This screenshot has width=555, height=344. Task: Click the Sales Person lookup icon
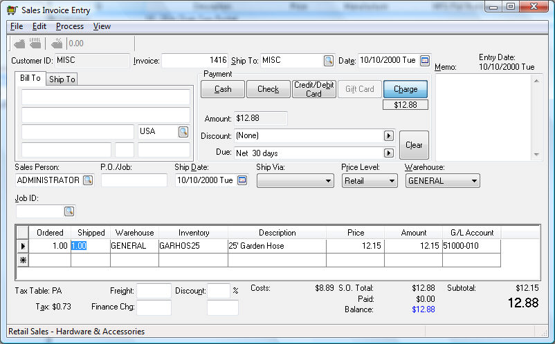click(x=88, y=180)
